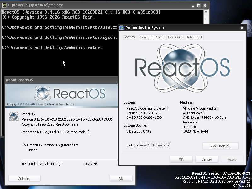This screenshot has width=252, height=189.
Task: Close the cmd.exe window
Action: 205,5
